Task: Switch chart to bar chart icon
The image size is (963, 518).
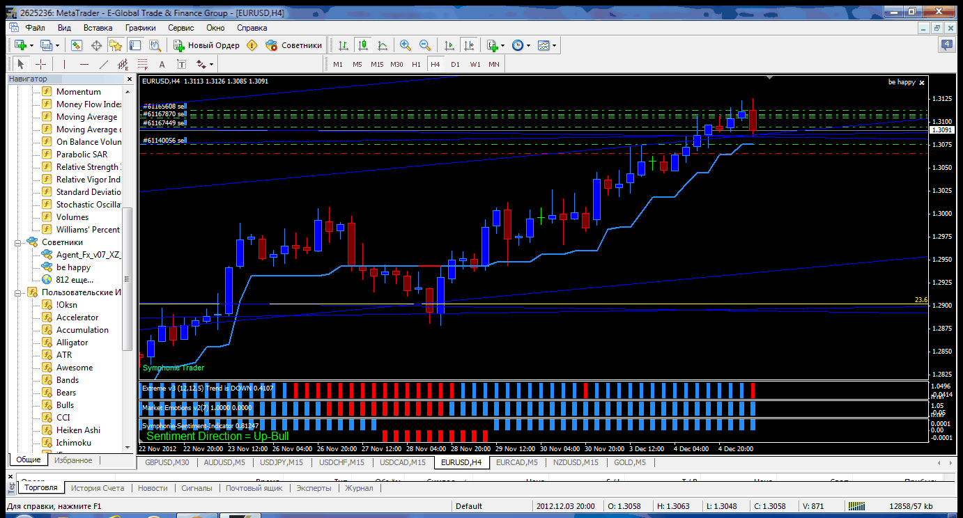Action: (344, 45)
